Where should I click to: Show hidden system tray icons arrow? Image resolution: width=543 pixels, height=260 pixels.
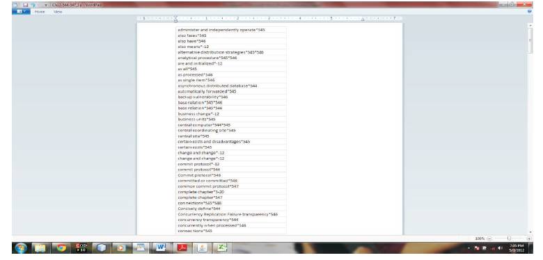(469, 248)
